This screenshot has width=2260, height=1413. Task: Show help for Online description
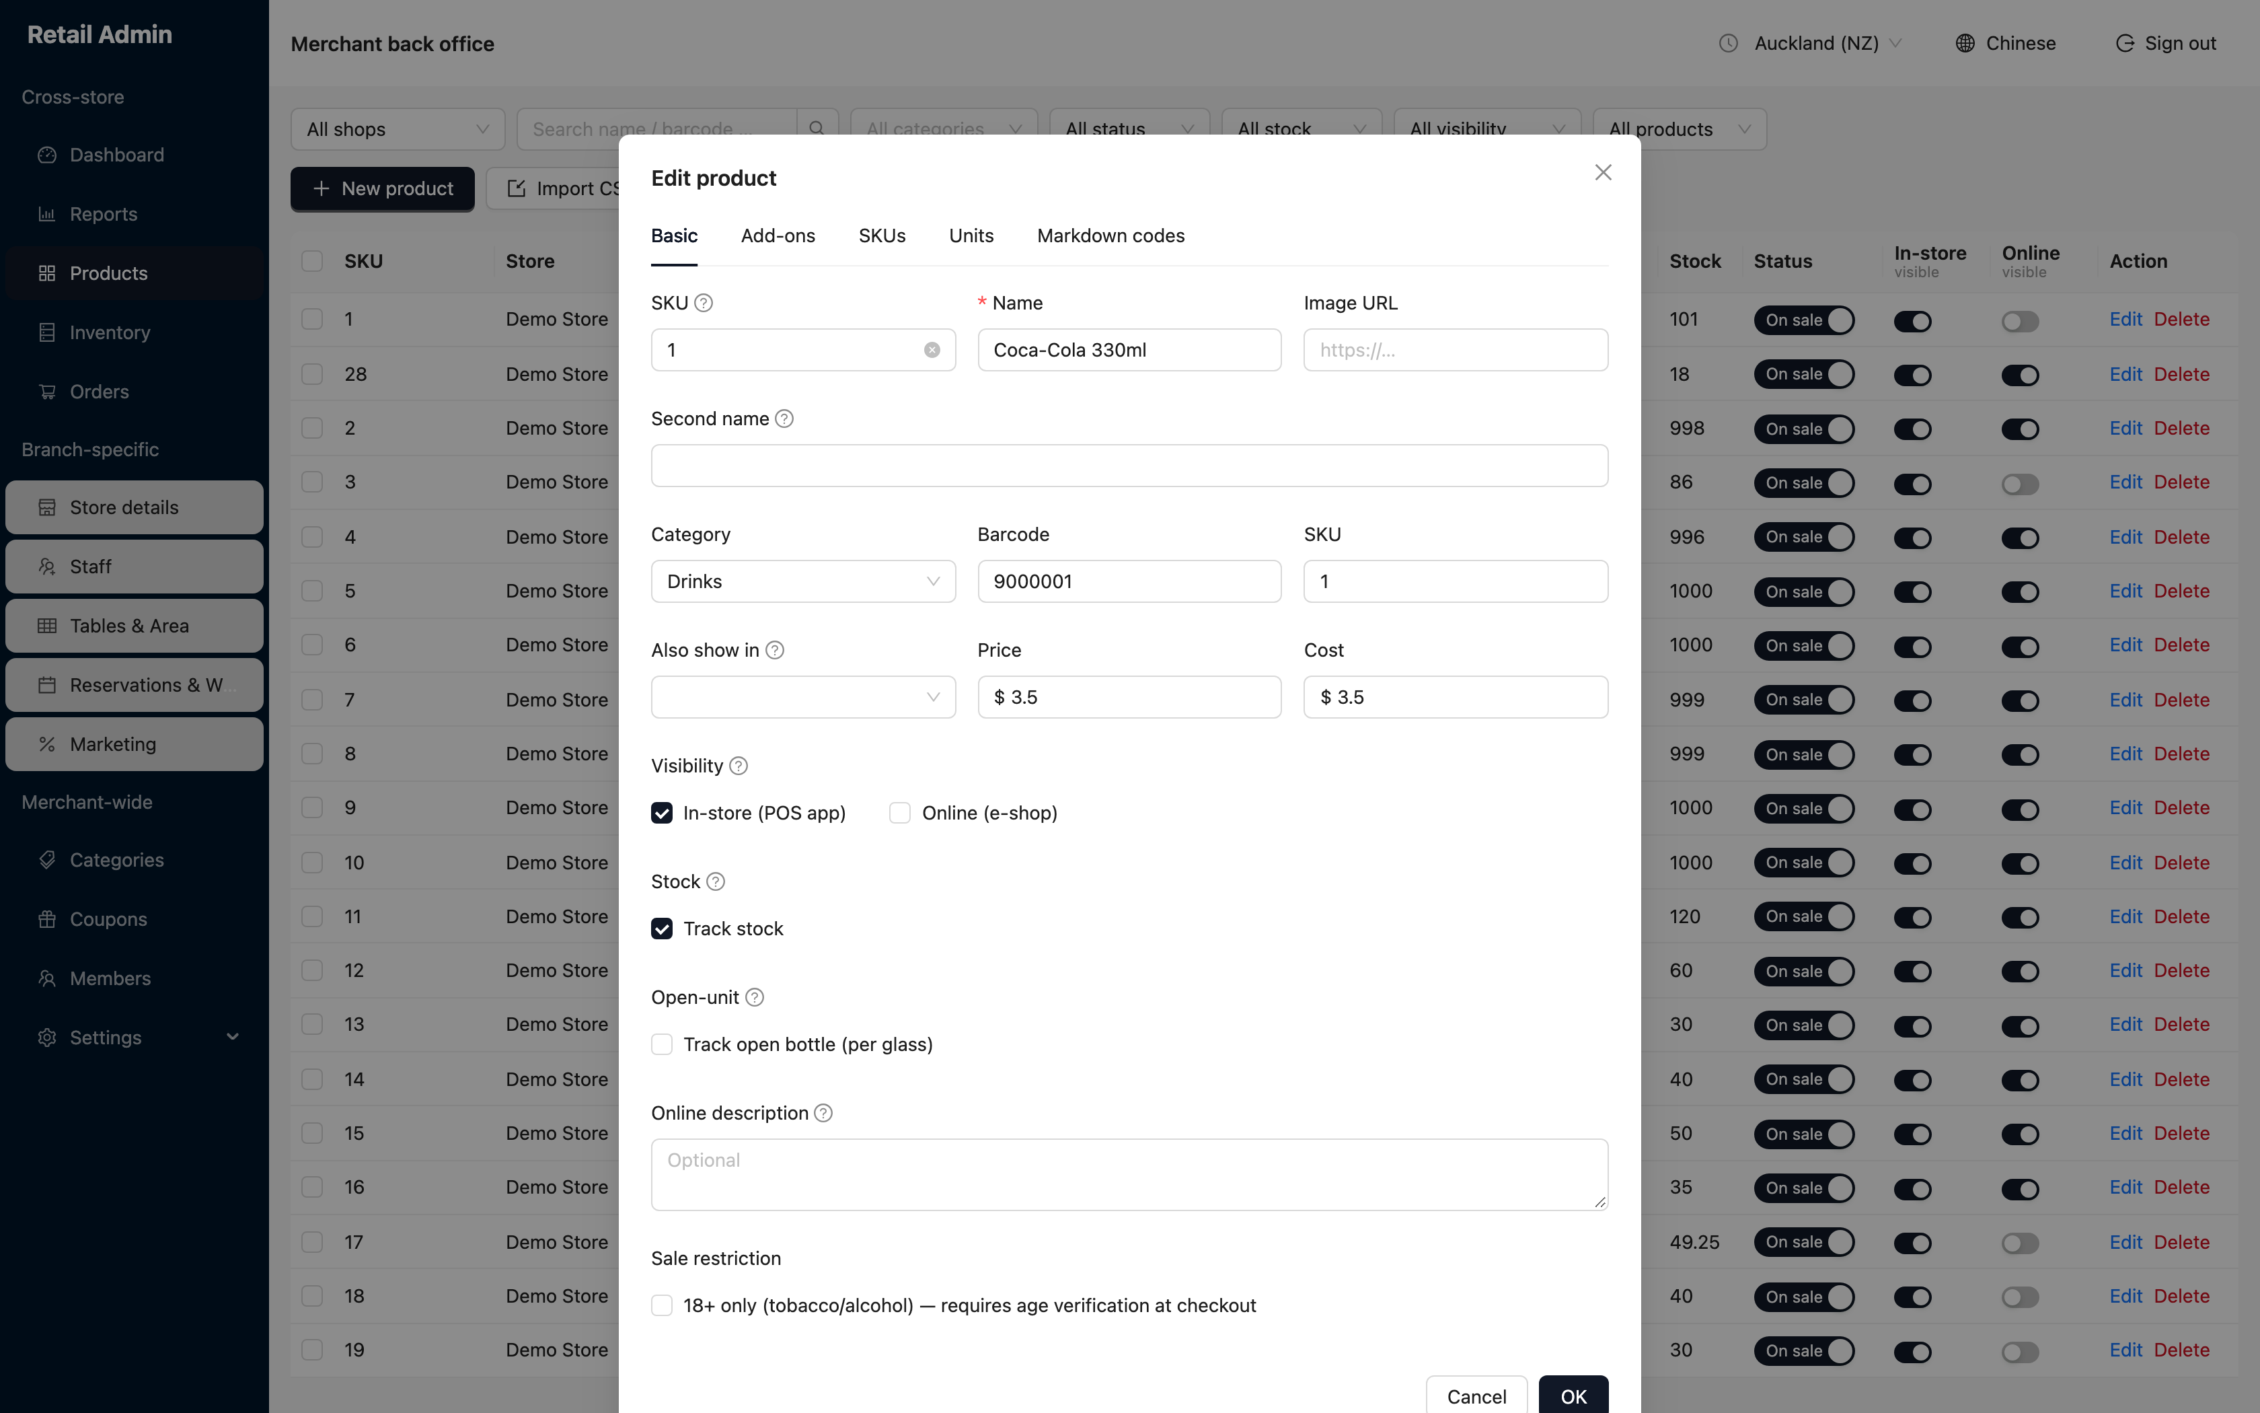point(824,1113)
